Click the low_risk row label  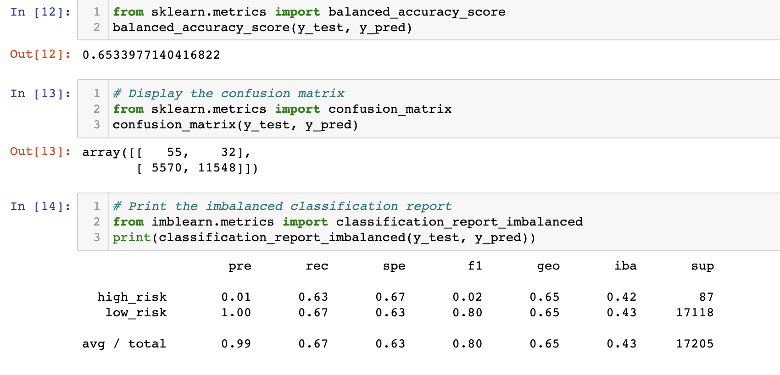(136, 313)
